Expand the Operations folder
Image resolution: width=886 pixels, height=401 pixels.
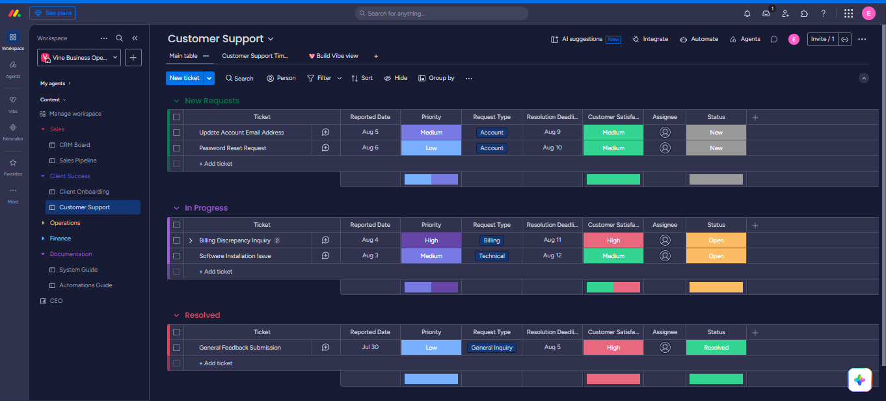coord(43,223)
